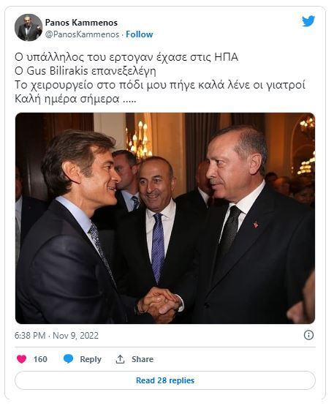Click the Read 28 replies button
This screenshot has width=334, height=414.
point(165,380)
